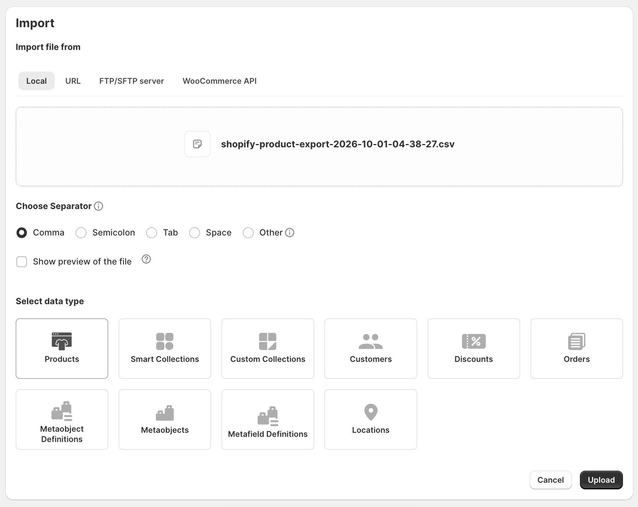Click the Smart Collections label text
Viewport: 638px width, 507px height.
click(165, 359)
